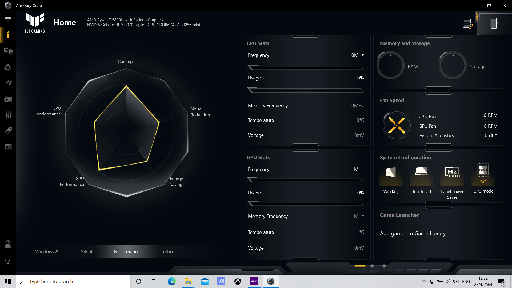512x288 pixels.
Task: Select the Home info icon in sidebar
Action: pos(8,35)
